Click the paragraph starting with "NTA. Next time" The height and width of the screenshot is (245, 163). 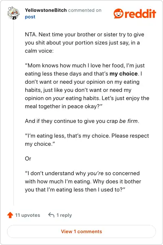click(84, 42)
